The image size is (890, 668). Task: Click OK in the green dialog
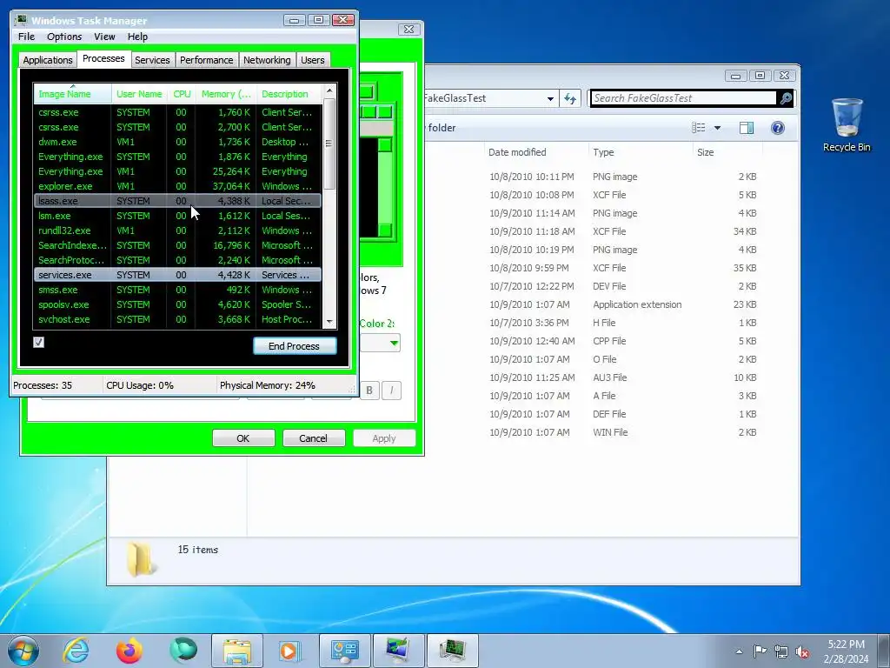(x=243, y=438)
